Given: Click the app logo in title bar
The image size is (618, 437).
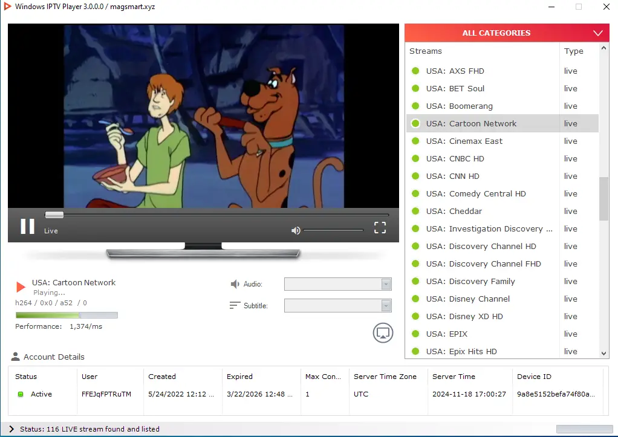Looking at the screenshot, I should pyautogui.click(x=7, y=6).
